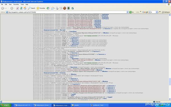Click the Internet zone status bar indicator
This screenshot has width=171, height=107.
pyautogui.click(x=157, y=102)
